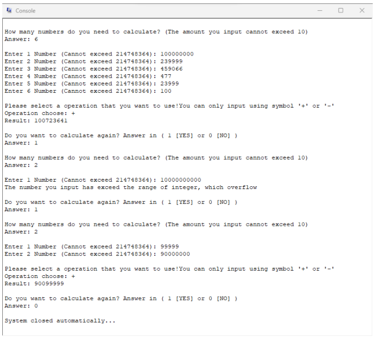The width and height of the screenshot is (375, 338).
Task: Click the entered value 99999
Action: coord(169,247)
